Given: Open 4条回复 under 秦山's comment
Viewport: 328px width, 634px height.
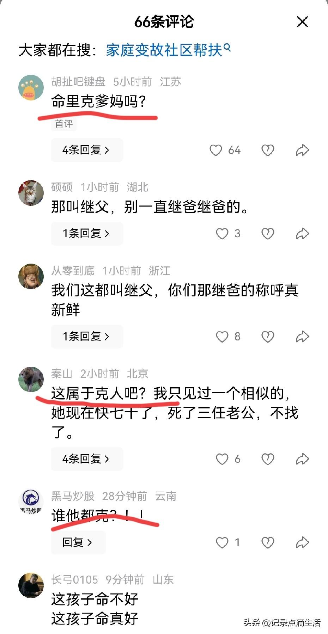Looking at the screenshot, I should 87,459.
